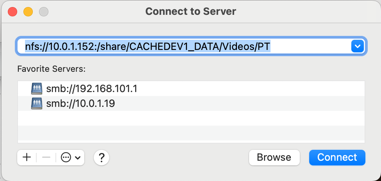This screenshot has height=181, width=381.
Task: Open help with the question mark button
Action: (x=101, y=158)
